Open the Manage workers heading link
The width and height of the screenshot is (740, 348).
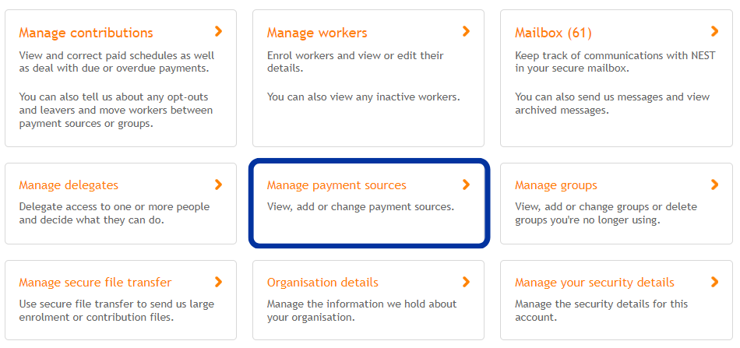(x=317, y=33)
